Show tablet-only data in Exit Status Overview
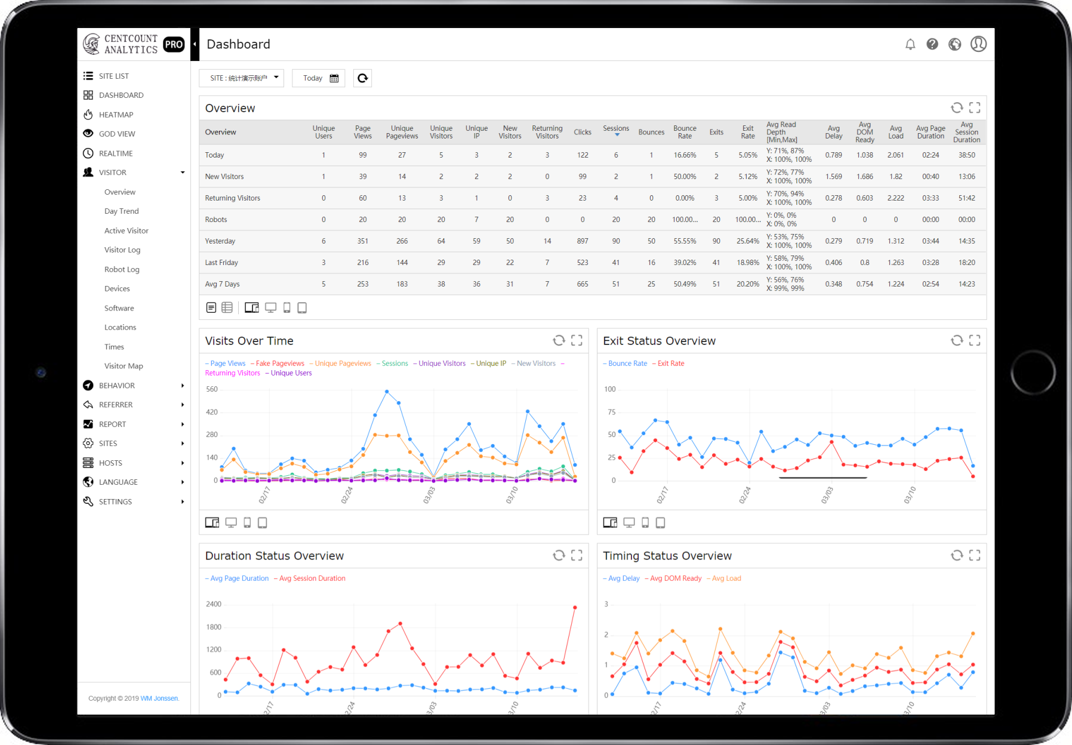 [660, 522]
